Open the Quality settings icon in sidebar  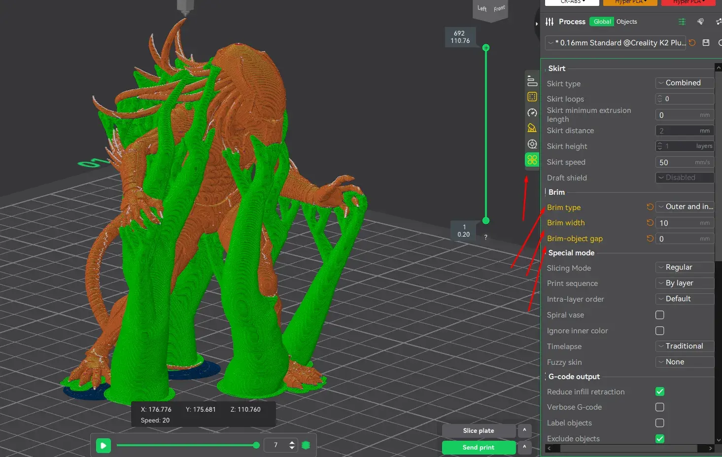pos(532,81)
